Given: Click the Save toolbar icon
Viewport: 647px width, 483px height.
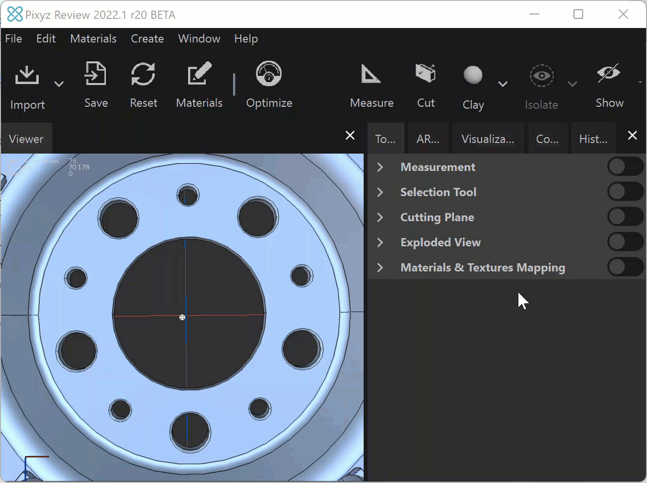Looking at the screenshot, I should [96, 74].
